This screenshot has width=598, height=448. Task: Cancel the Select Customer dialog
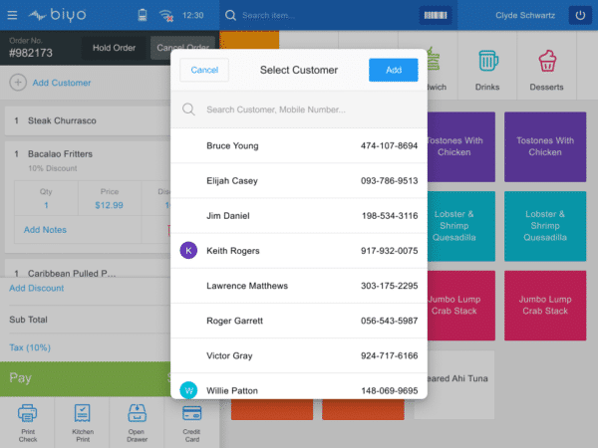(204, 70)
